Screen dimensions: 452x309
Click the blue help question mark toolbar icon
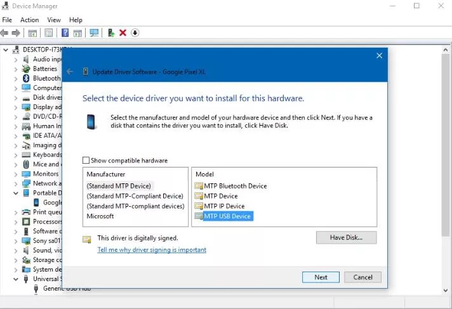pyautogui.click(x=65, y=32)
